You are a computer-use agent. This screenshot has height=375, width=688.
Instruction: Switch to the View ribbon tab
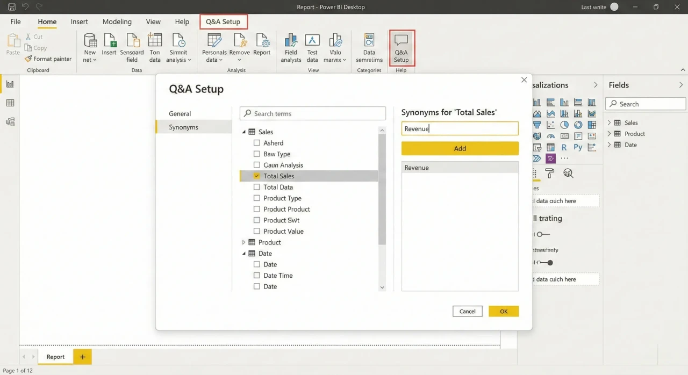(x=153, y=21)
